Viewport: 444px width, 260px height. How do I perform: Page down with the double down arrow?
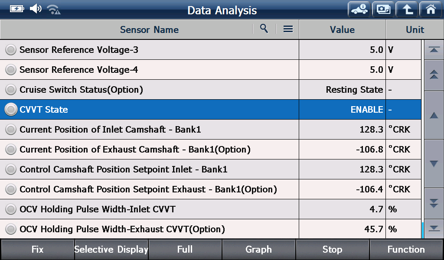coord(434,203)
